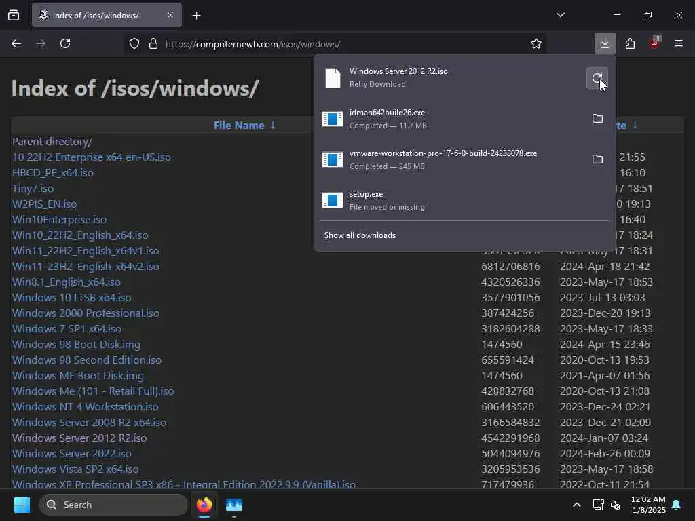The height and width of the screenshot is (521, 695).
Task: Go forward one page
Action: click(41, 43)
